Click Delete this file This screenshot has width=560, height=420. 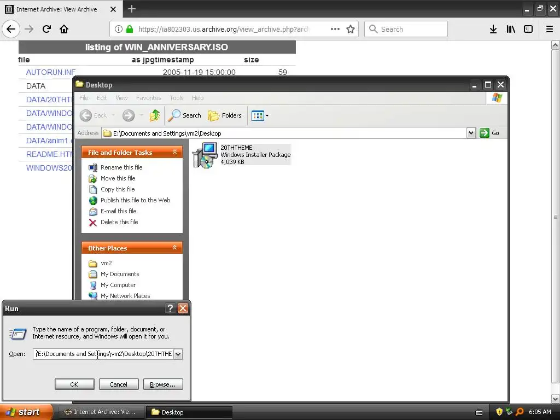point(119,222)
